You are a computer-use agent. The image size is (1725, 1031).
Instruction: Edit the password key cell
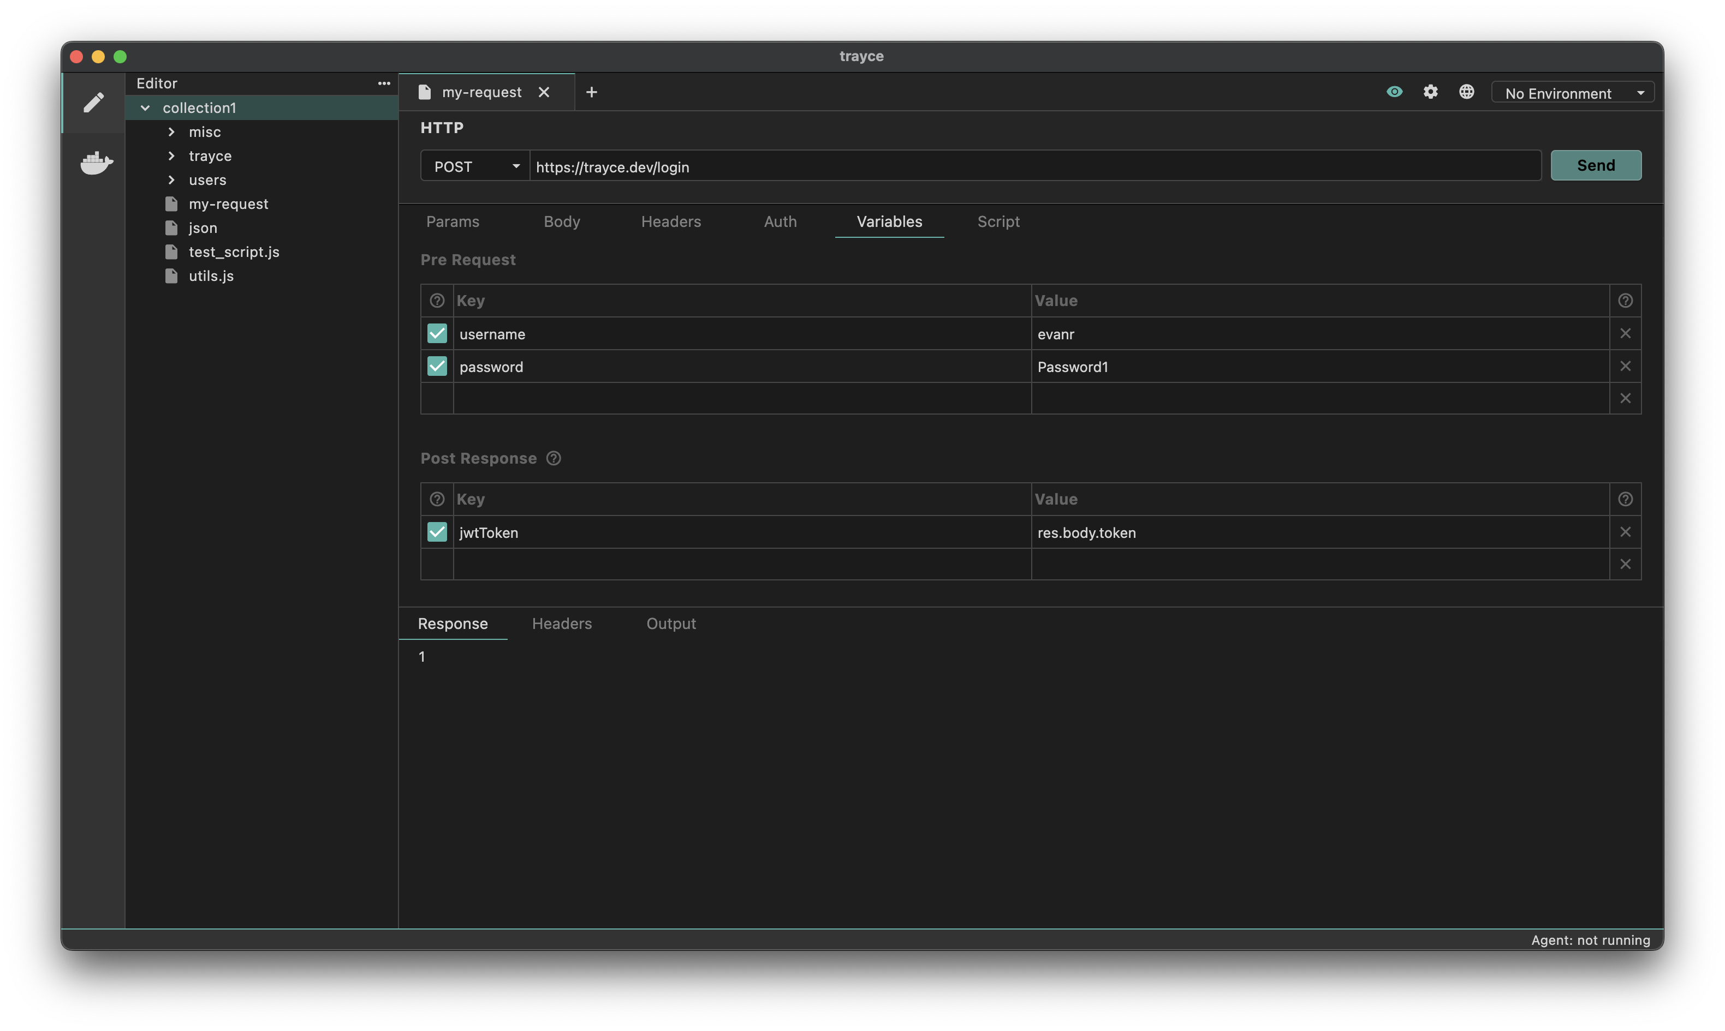click(742, 367)
